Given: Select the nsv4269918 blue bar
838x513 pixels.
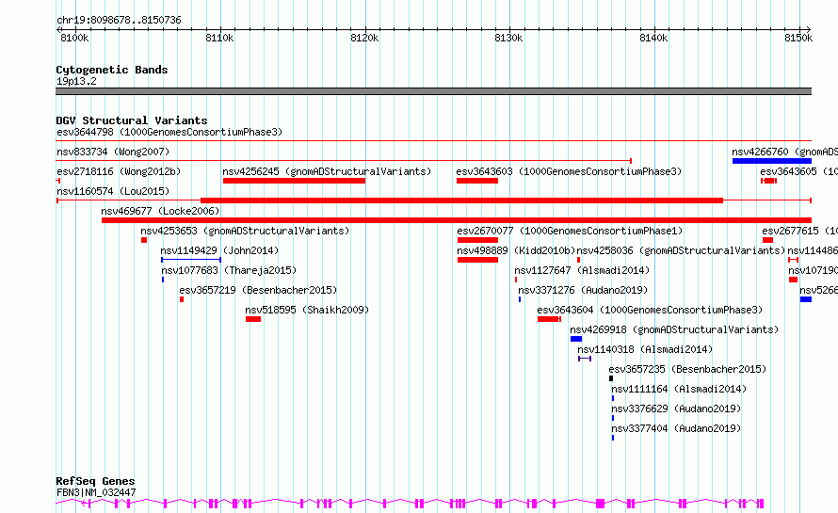Looking at the screenshot, I should pos(576,339).
